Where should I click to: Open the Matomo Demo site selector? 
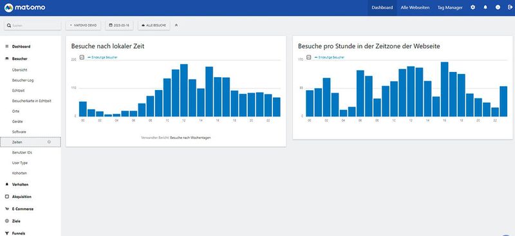pos(84,25)
